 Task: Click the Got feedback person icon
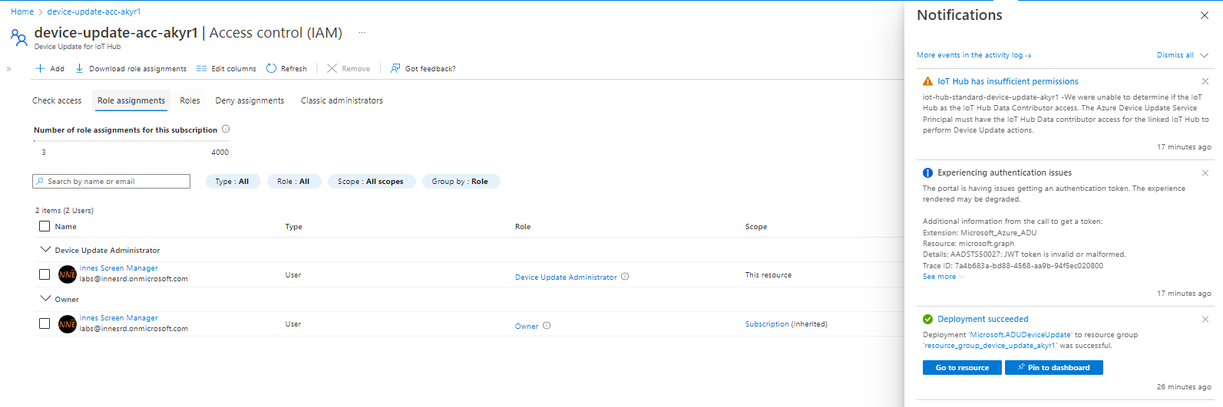coord(395,68)
